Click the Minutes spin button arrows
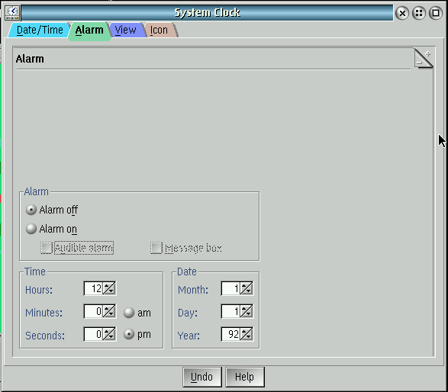Screen dimensions: 448x392 109,311
